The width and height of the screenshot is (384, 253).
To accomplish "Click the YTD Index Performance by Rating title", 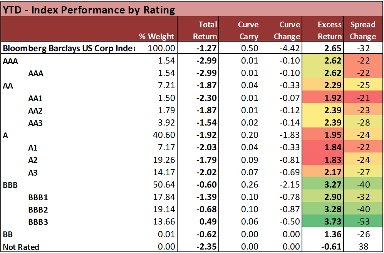I will (x=89, y=10).
